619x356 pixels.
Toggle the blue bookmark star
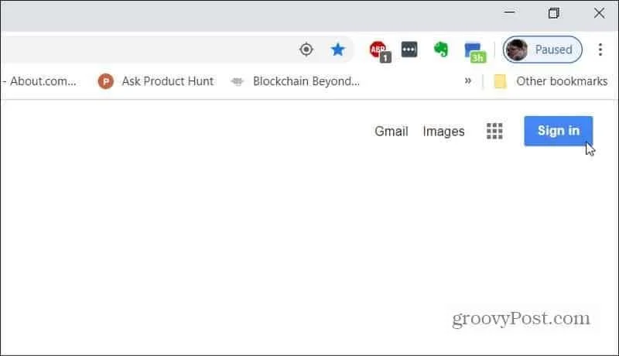click(337, 50)
